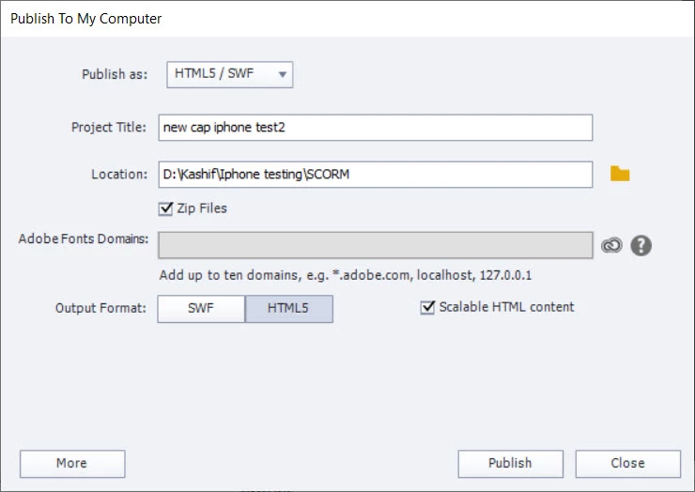The width and height of the screenshot is (695, 492).
Task: Click the Zip Files label text
Action: click(x=202, y=208)
